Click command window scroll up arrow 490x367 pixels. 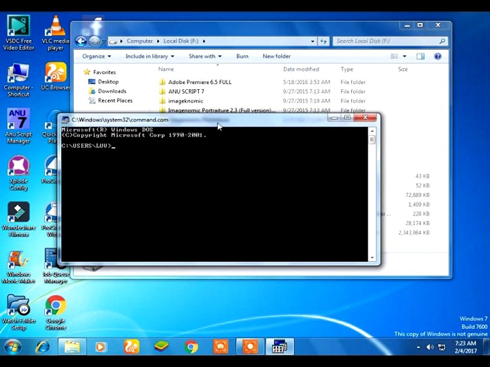[372, 132]
